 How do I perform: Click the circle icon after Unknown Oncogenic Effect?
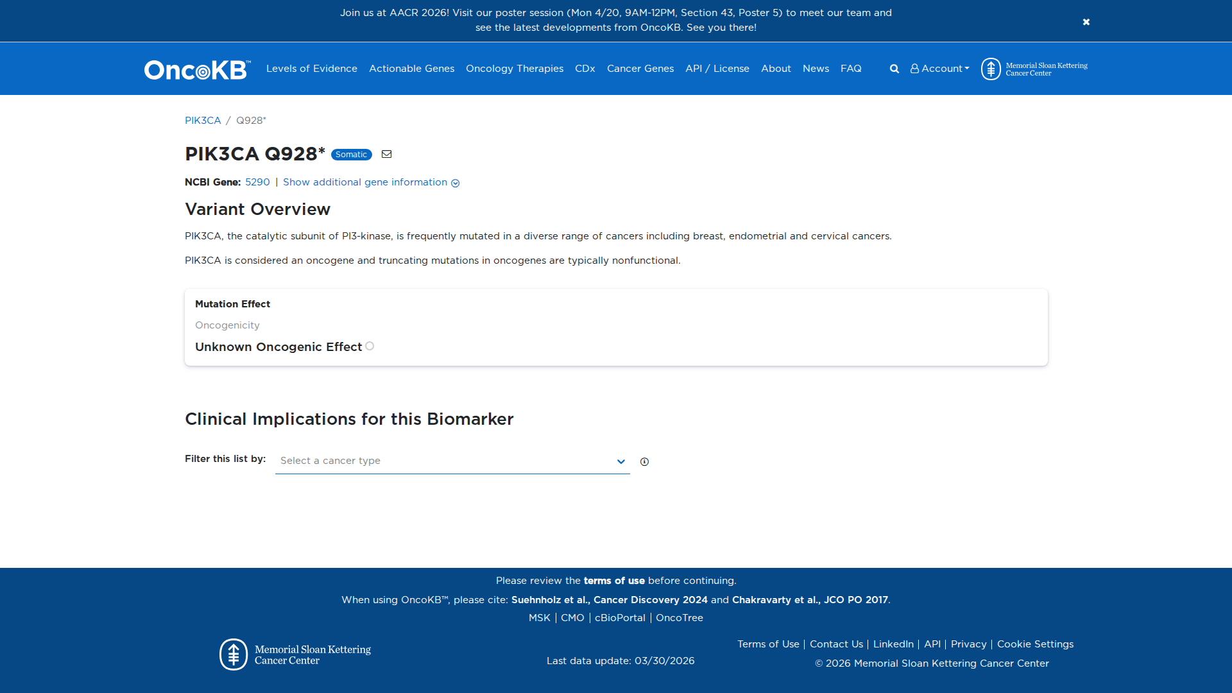370,346
